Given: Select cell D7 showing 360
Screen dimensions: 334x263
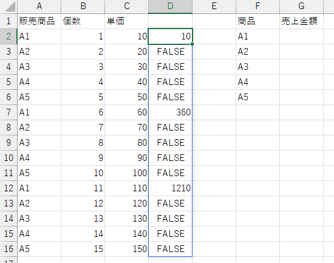Looking at the screenshot, I should [x=170, y=112].
